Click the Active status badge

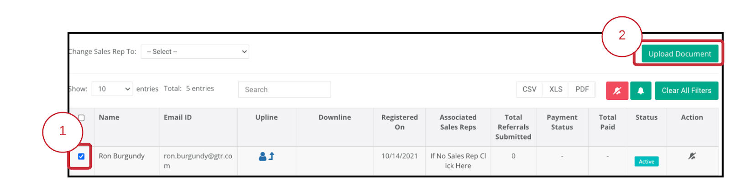pos(647,162)
